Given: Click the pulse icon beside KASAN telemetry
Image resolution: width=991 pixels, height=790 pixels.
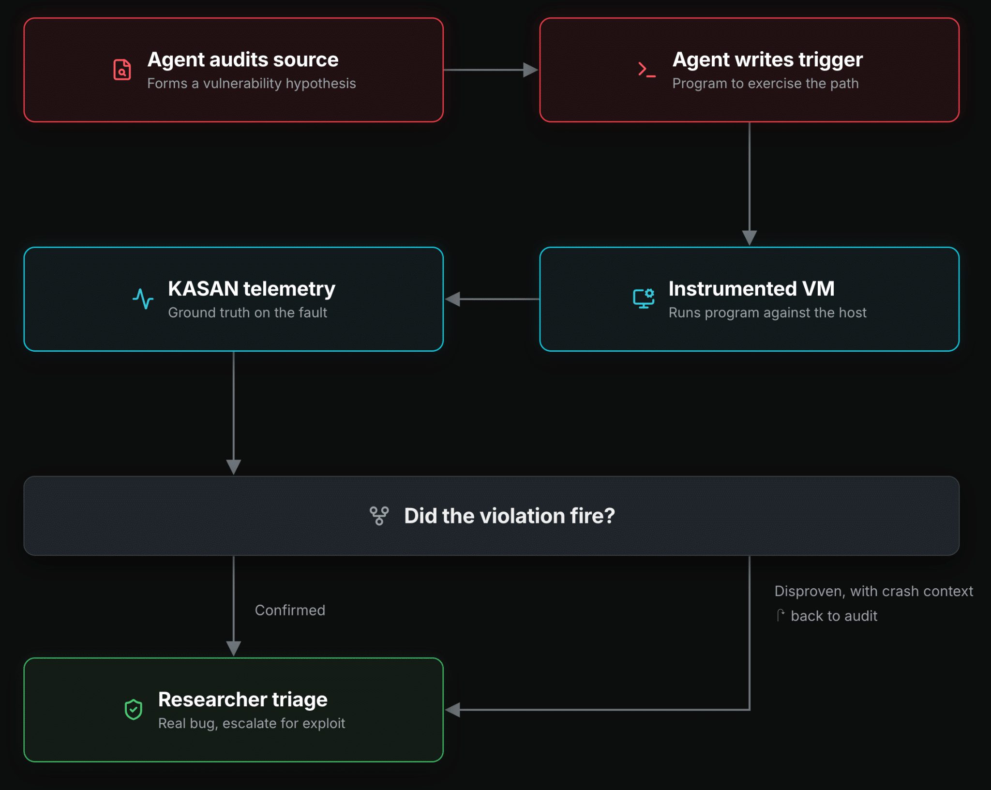Looking at the screenshot, I should pyautogui.click(x=143, y=299).
